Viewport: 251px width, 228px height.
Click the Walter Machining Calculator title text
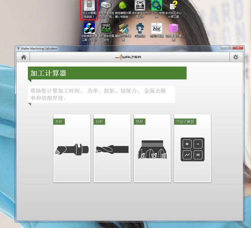(39, 49)
